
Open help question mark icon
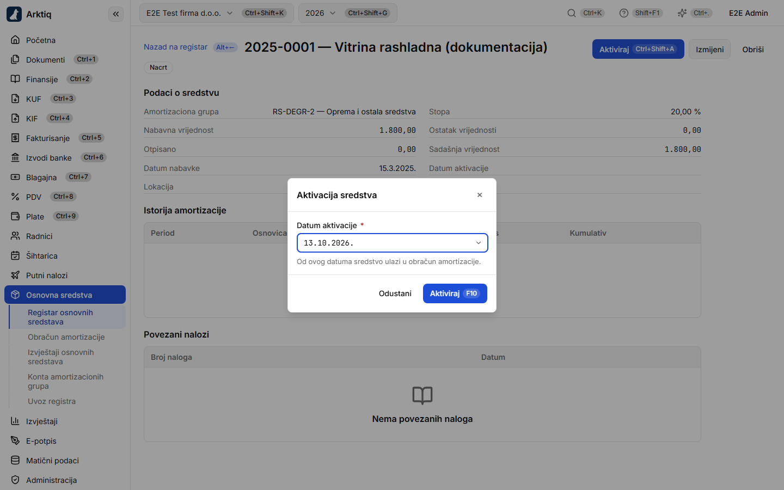tap(624, 13)
